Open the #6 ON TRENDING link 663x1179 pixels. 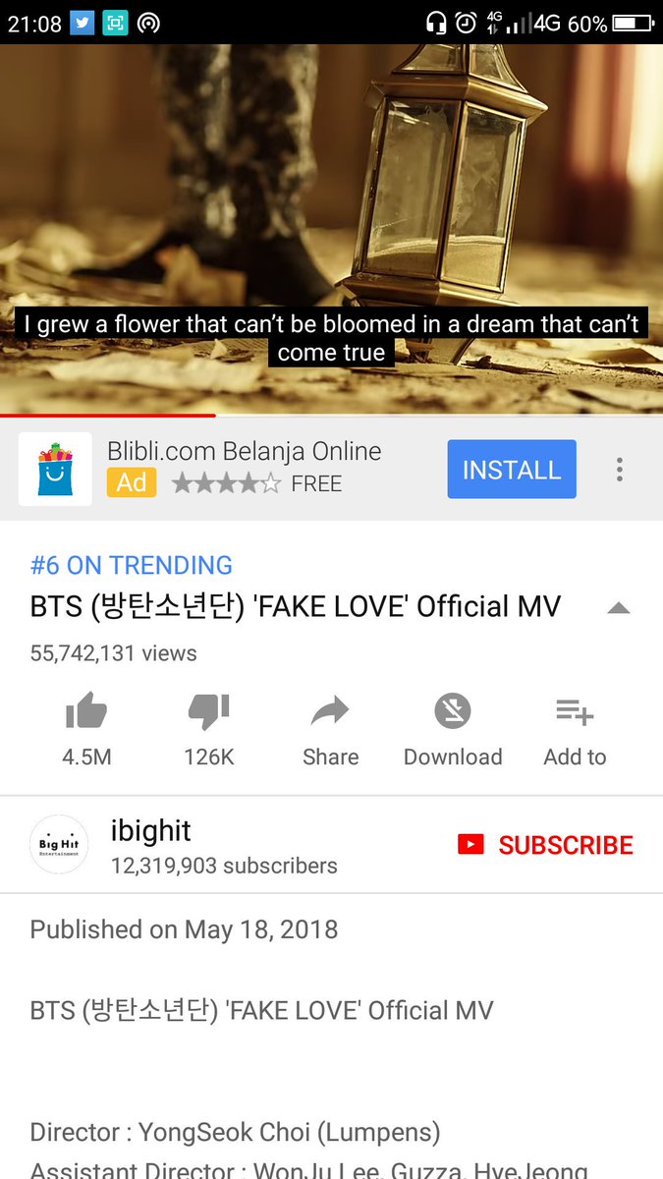(x=132, y=566)
